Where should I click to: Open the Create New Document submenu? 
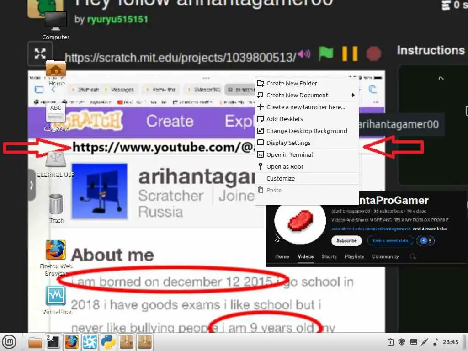pos(307,95)
